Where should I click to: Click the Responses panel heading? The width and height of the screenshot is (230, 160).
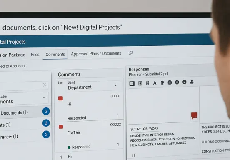click(139, 69)
